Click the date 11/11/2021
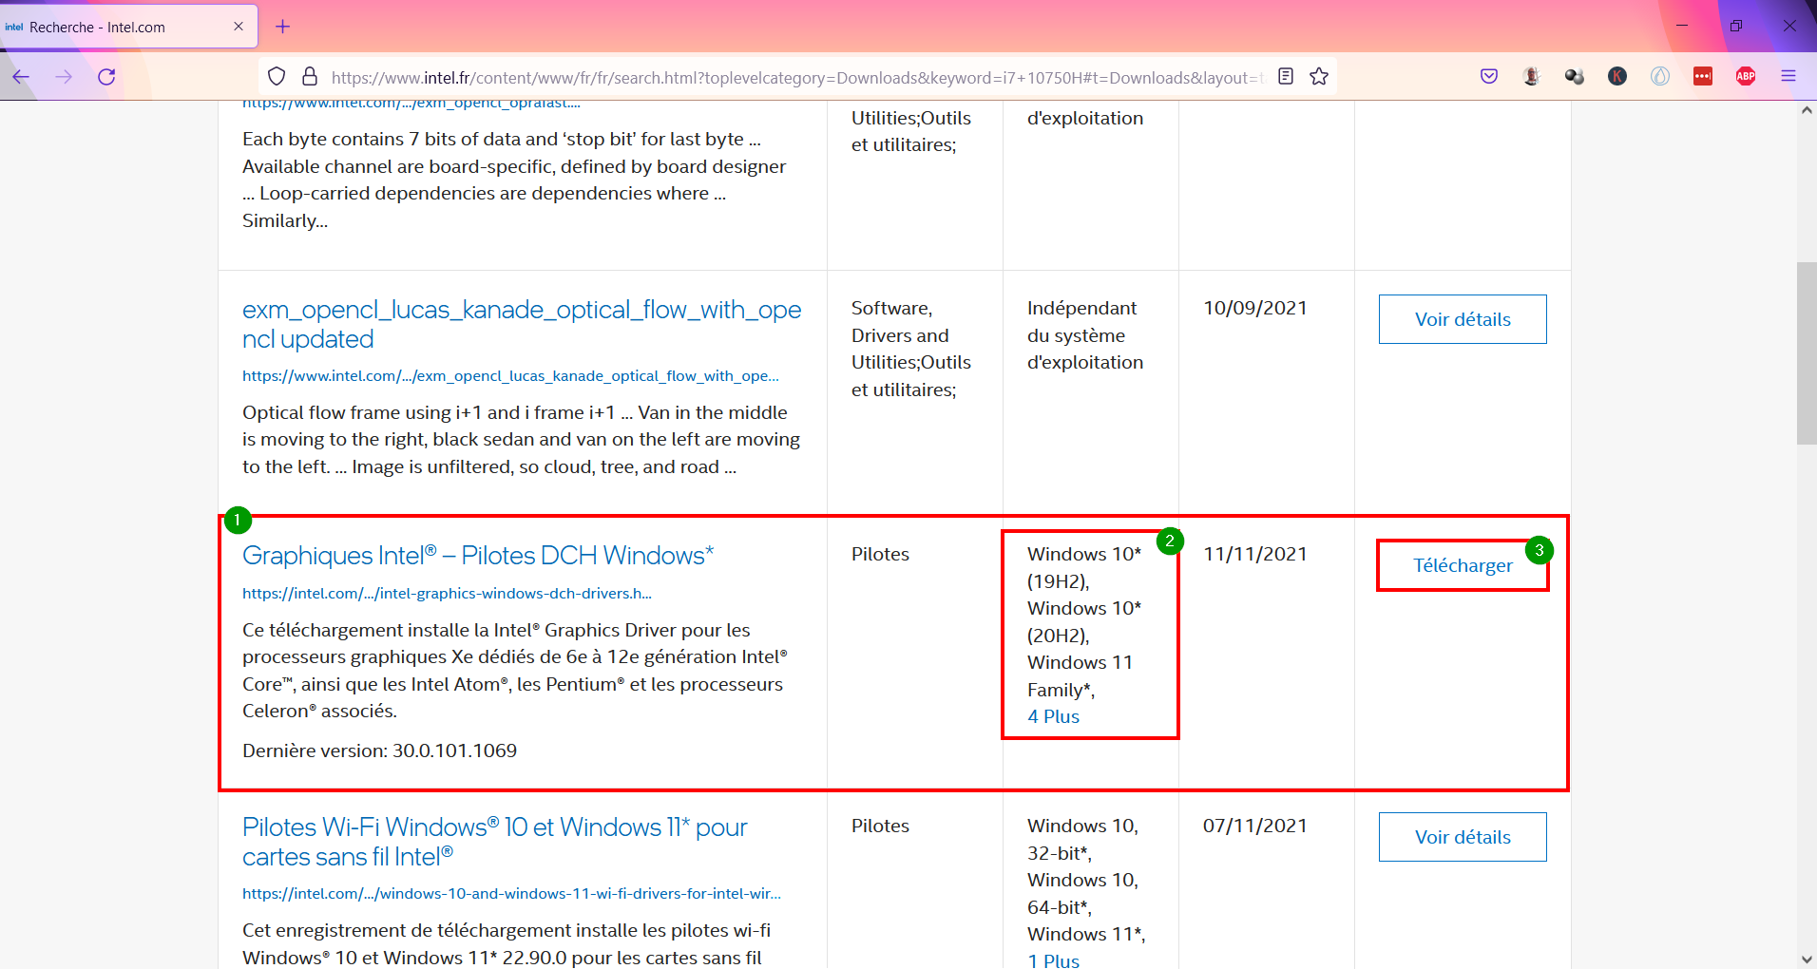Image resolution: width=1817 pixels, height=969 pixels. 1254,554
